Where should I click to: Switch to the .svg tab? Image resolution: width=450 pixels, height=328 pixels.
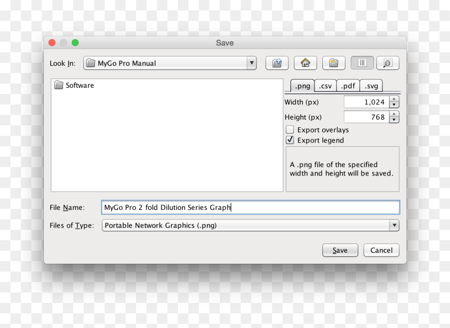click(x=371, y=86)
